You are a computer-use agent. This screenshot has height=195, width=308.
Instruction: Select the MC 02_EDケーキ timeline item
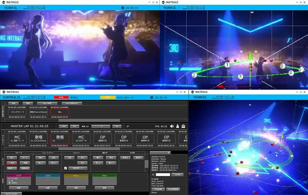point(81,139)
